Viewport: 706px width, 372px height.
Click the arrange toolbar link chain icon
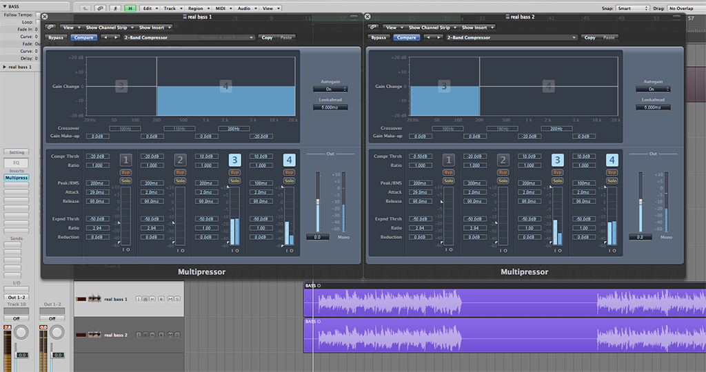tap(100, 8)
